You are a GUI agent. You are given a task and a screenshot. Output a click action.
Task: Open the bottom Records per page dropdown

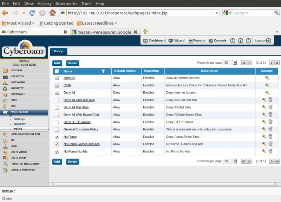pos(230,161)
